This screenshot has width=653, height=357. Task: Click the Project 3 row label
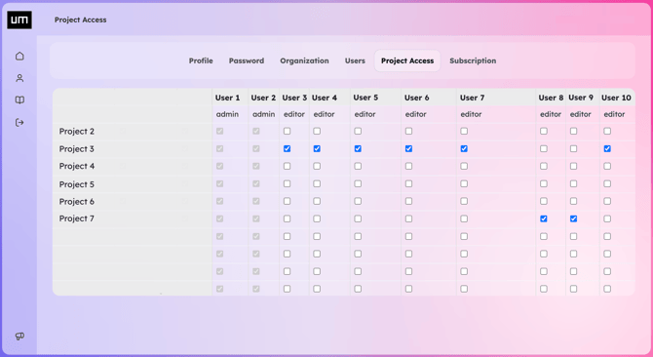click(77, 148)
